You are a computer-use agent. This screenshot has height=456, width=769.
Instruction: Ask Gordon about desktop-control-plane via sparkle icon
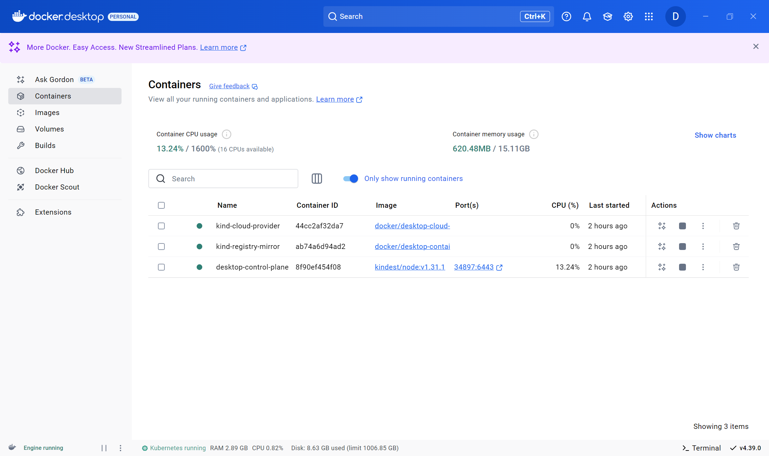click(x=662, y=267)
